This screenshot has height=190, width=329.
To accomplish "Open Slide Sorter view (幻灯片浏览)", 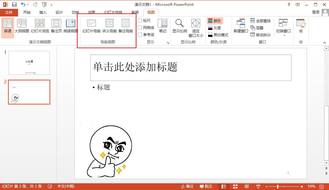I will tap(40, 26).
